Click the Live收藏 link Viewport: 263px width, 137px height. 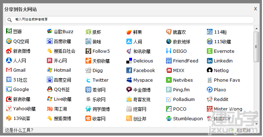(63, 99)
